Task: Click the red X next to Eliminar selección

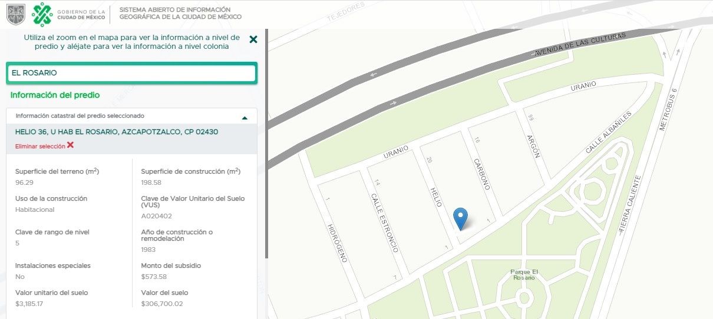Action: click(70, 145)
